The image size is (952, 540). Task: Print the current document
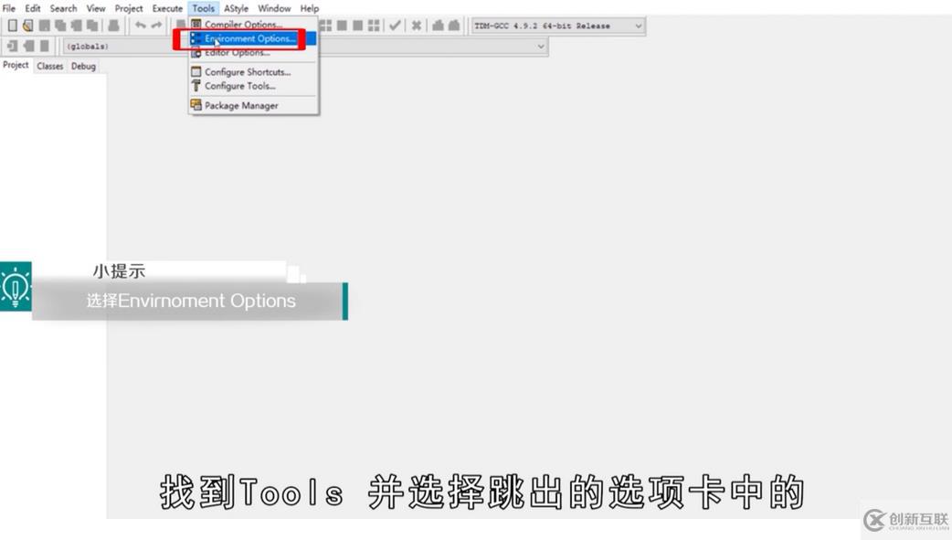pos(114,25)
